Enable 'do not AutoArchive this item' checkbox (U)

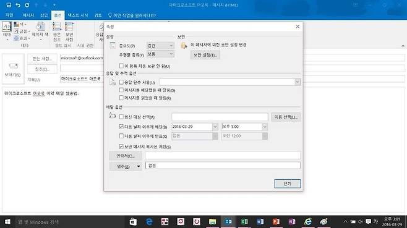[x=121, y=66]
